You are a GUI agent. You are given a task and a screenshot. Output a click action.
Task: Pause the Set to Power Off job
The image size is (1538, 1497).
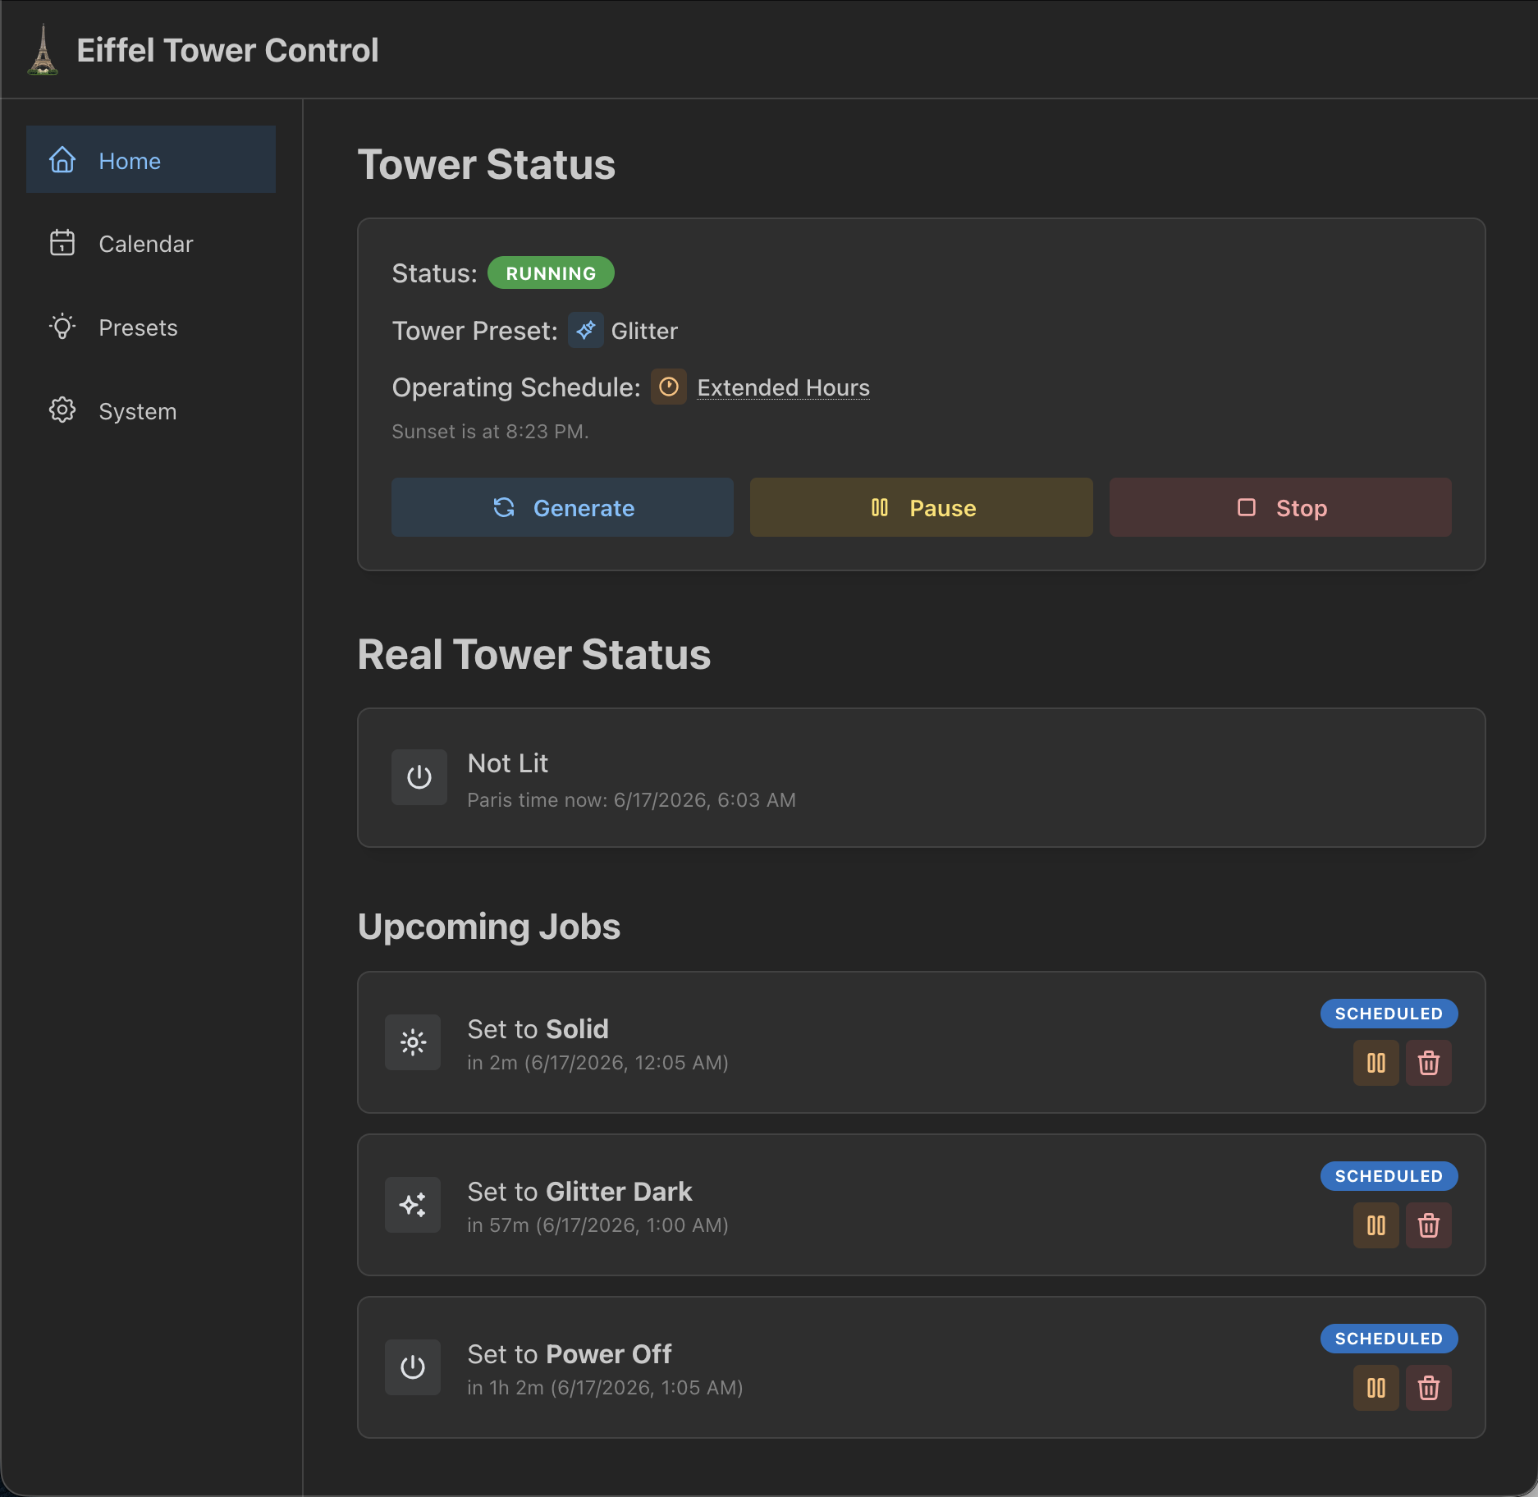click(1376, 1388)
